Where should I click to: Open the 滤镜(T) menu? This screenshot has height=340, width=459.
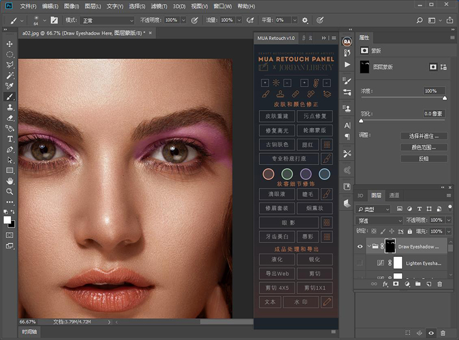159,6
